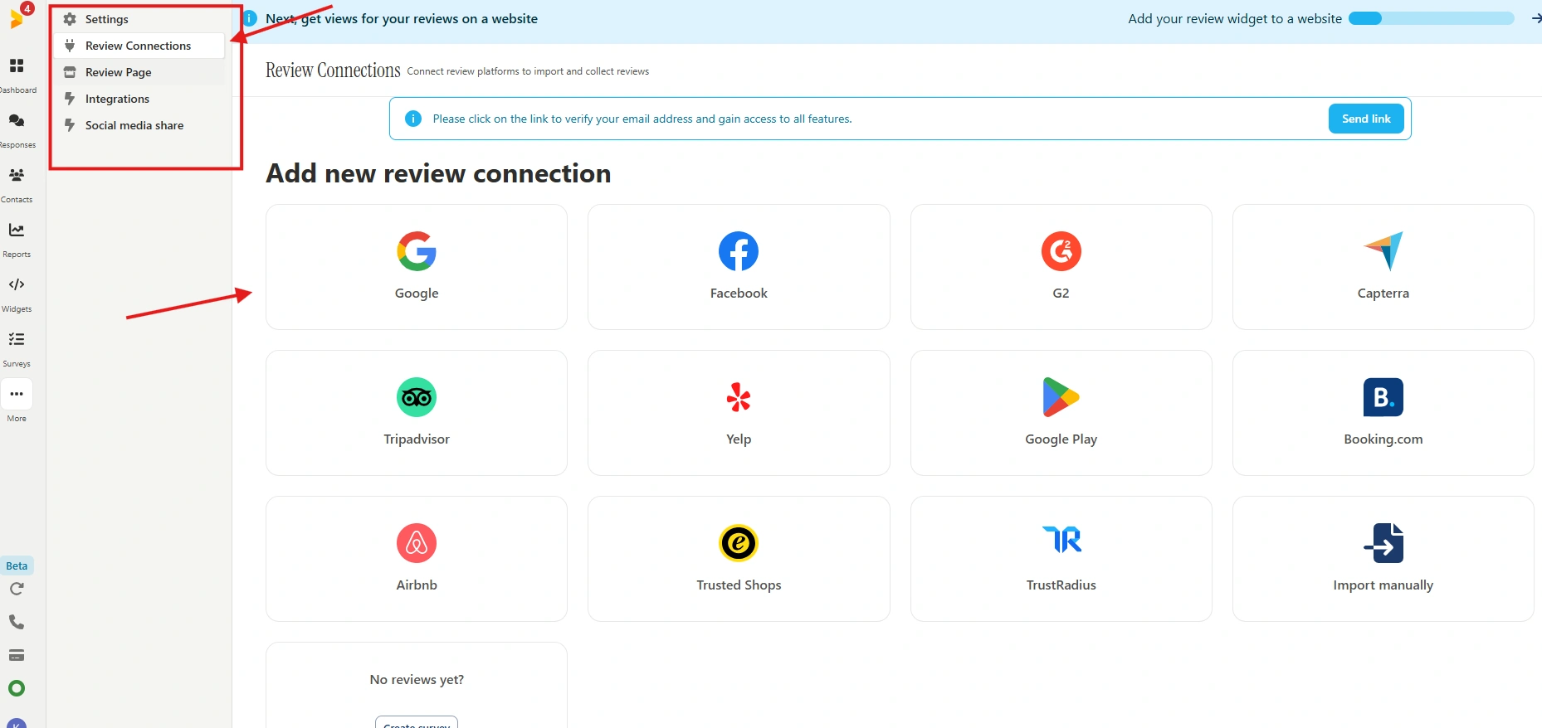The width and height of the screenshot is (1542, 728).
Task: Click the Send link button
Action: click(1366, 119)
